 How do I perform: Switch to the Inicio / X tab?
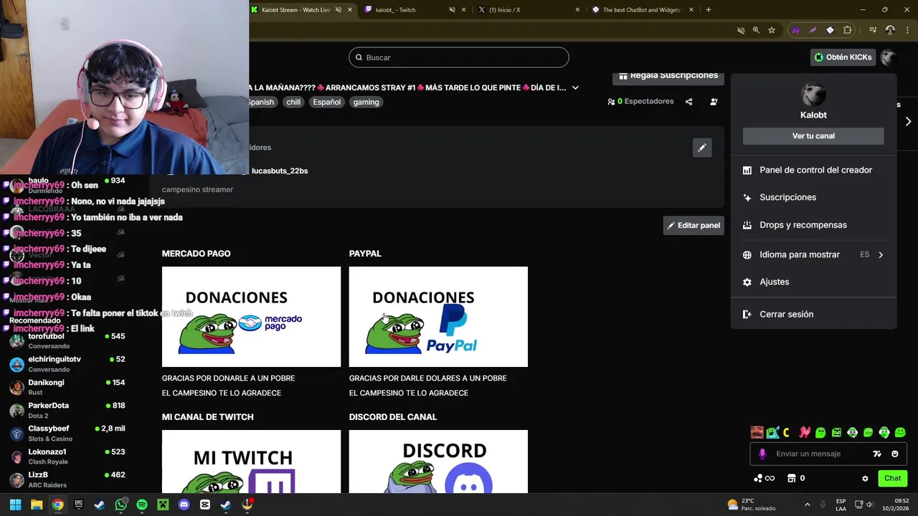[528, 10]
